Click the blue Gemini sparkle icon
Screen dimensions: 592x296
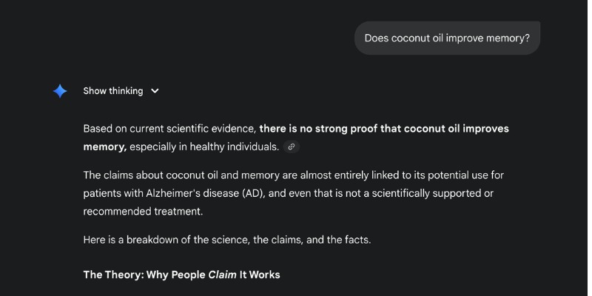coord(60,91)
